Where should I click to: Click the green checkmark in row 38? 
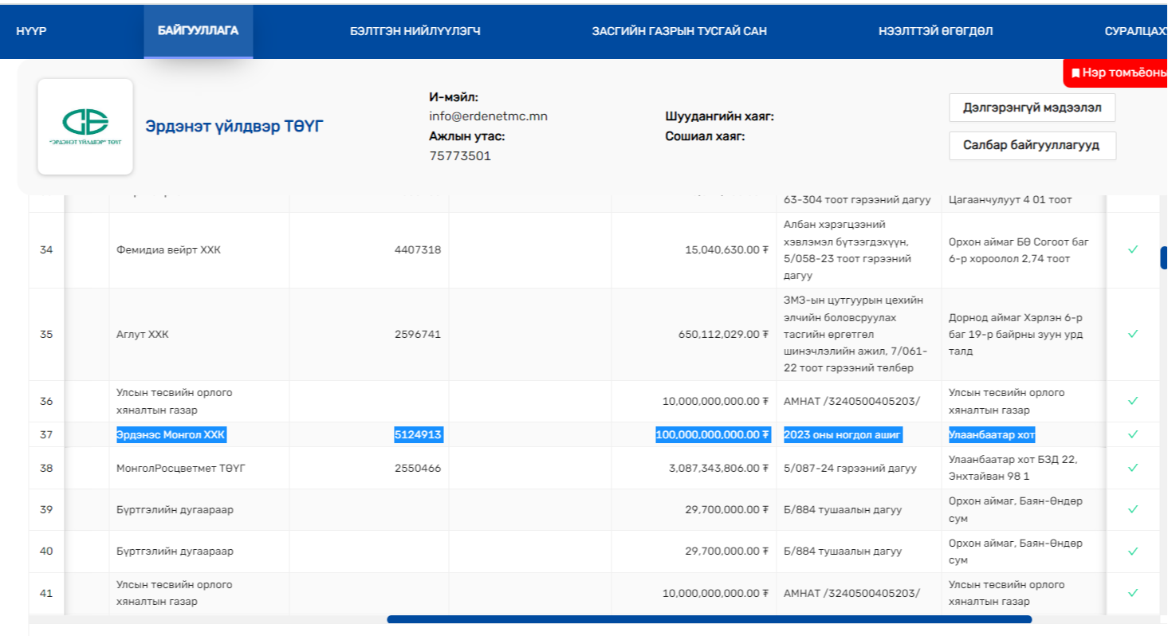[x=1132, y=468]
